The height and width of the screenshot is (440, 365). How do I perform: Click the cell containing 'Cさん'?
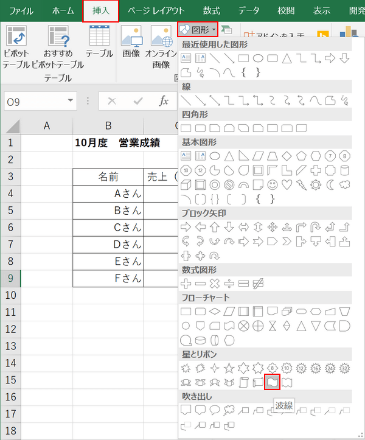point(108,228)
